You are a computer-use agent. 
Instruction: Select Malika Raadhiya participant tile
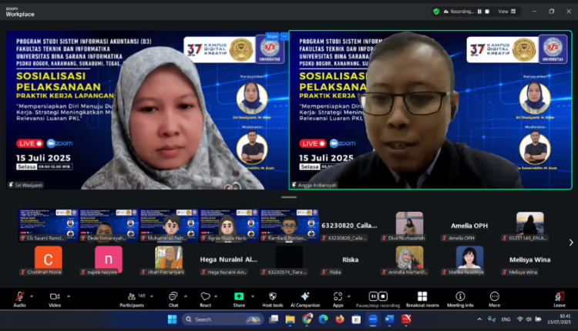pyautogui.click(x=469, y=259)
